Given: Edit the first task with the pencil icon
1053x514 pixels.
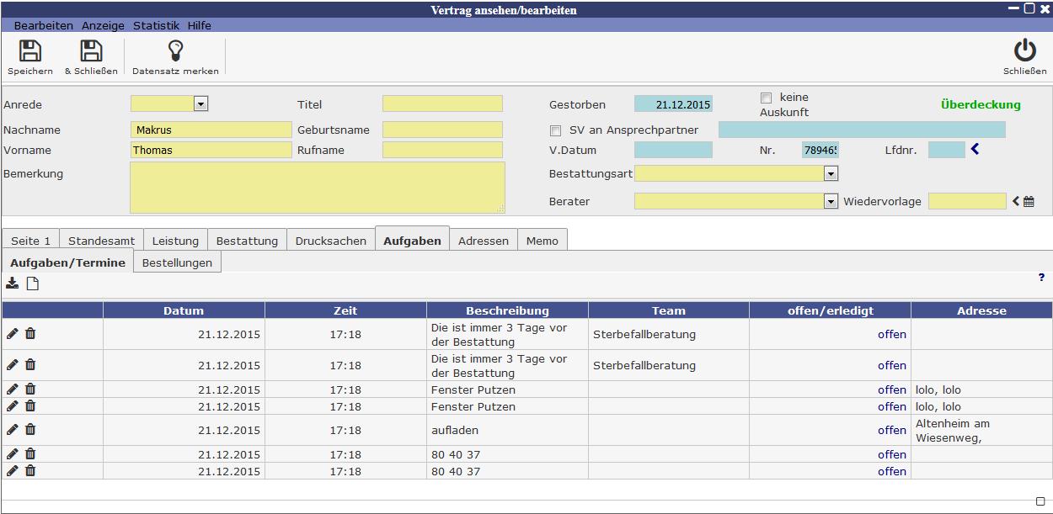Looking at the screenshot, I should click(13, 334).
